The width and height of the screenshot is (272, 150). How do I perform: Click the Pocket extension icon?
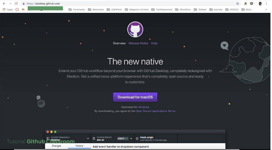252,4
